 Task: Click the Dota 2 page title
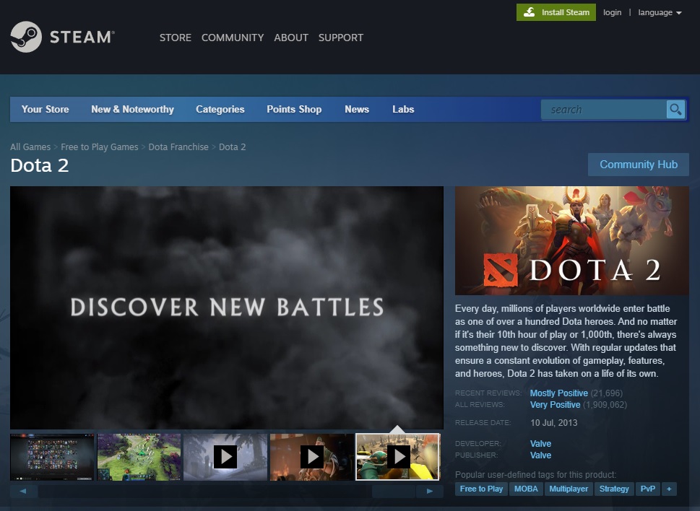coord(39,165)
